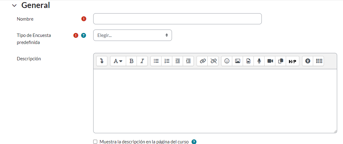Viewport: 343px width, 144px height.
Task: Click the insert link icon
Action: [x=202, y=61]
